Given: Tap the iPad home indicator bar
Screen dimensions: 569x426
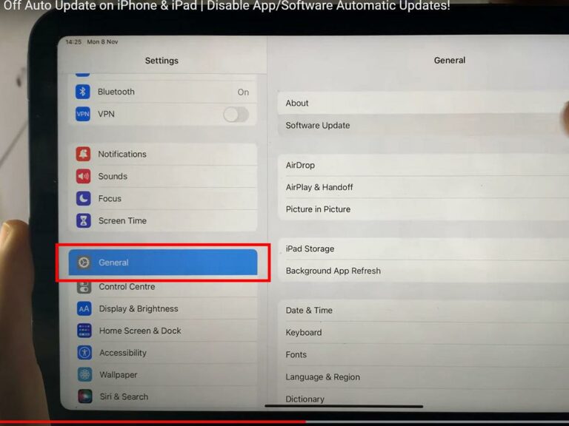Looking at the screenshot, I should click(x=344, y=407).
